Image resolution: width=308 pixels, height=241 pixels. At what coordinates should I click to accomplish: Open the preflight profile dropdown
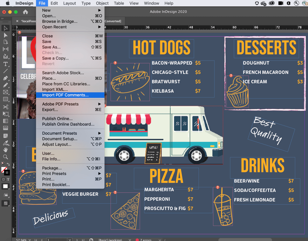click(x=130, y=240)
